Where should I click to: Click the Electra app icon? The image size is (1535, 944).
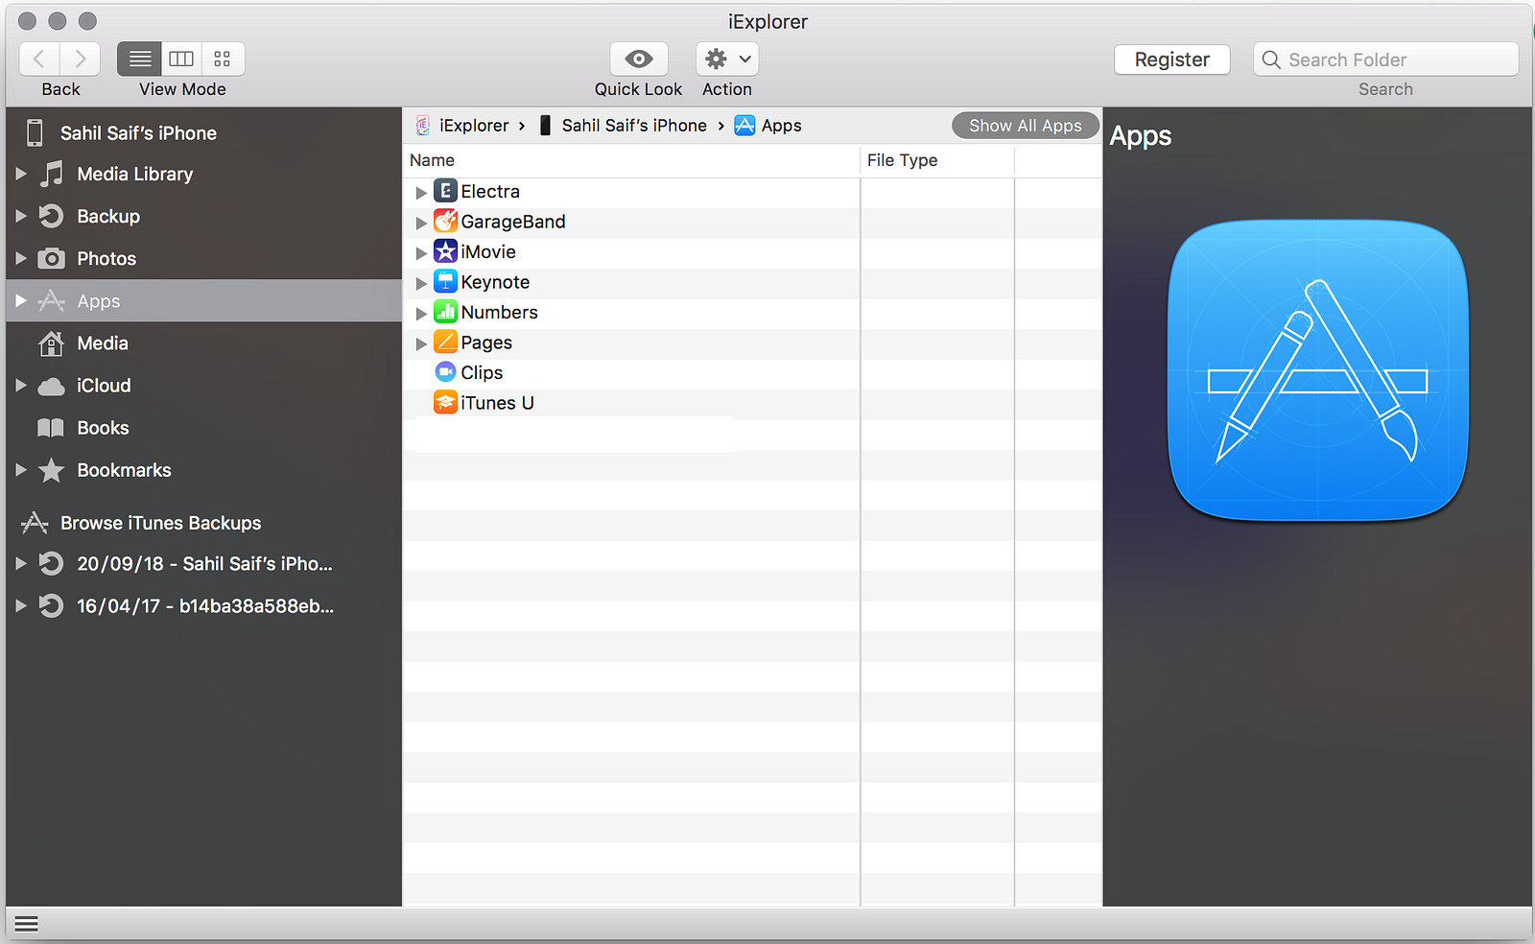pyautogui.click(x=445, y=191)
